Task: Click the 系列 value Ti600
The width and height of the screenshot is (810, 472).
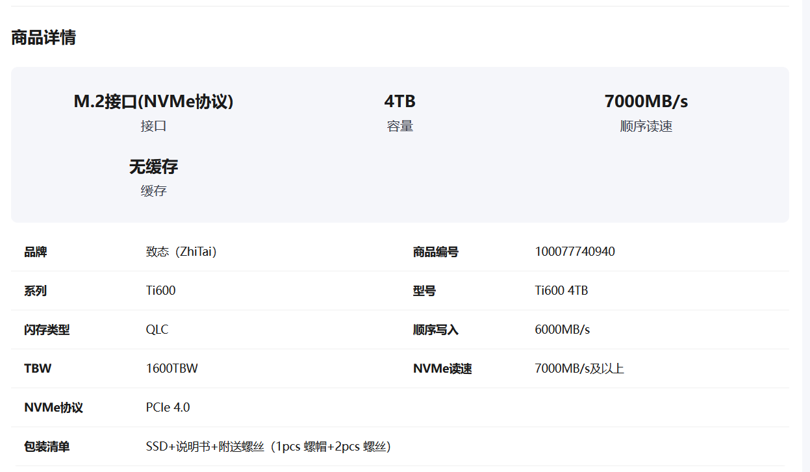Action: pyautogui.click(x=160, y=291)
